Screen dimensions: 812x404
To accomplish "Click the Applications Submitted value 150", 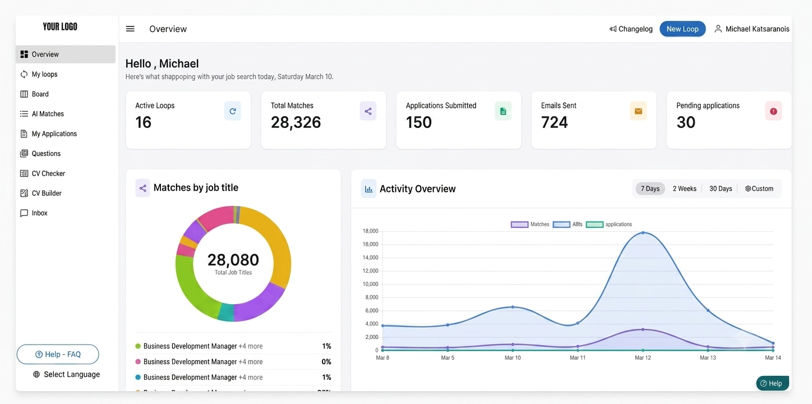I will 419,122.
